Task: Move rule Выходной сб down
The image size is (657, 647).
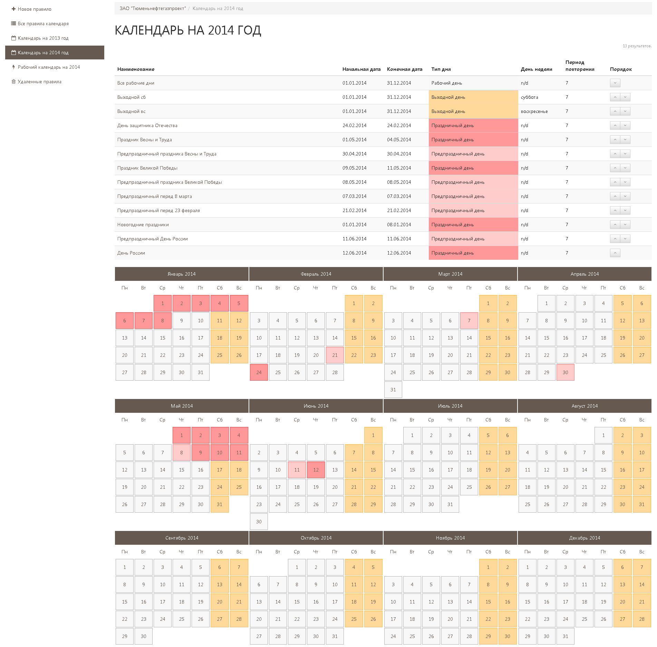Action: pyautogui.click(x=625, y=97)
